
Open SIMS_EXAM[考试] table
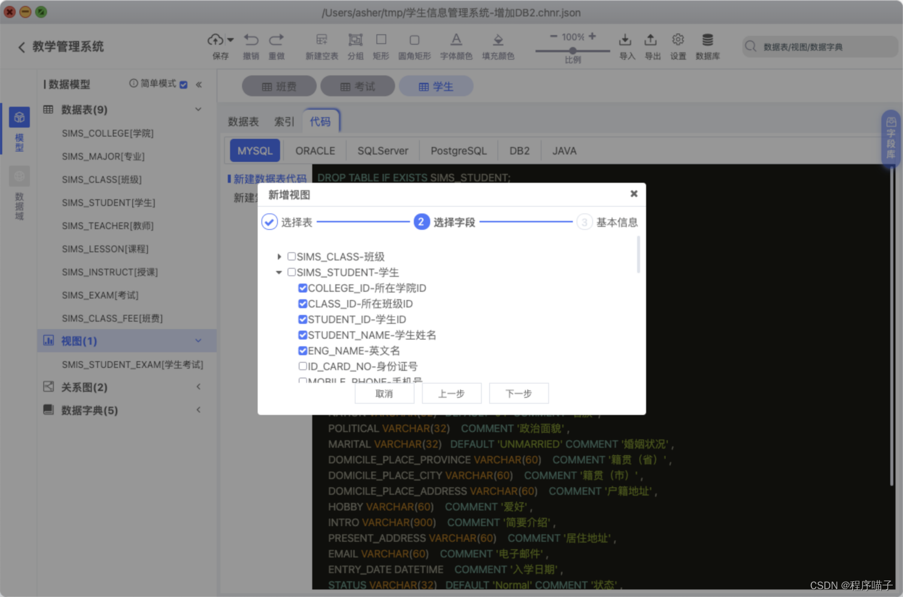click(100, 295)
